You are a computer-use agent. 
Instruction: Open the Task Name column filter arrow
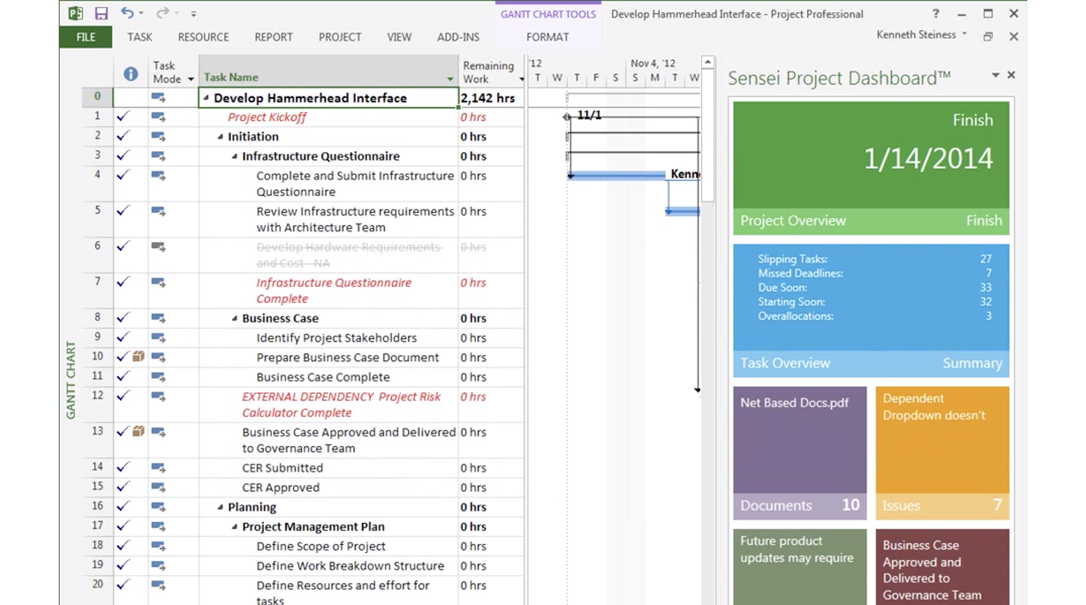tap(450, 79)
